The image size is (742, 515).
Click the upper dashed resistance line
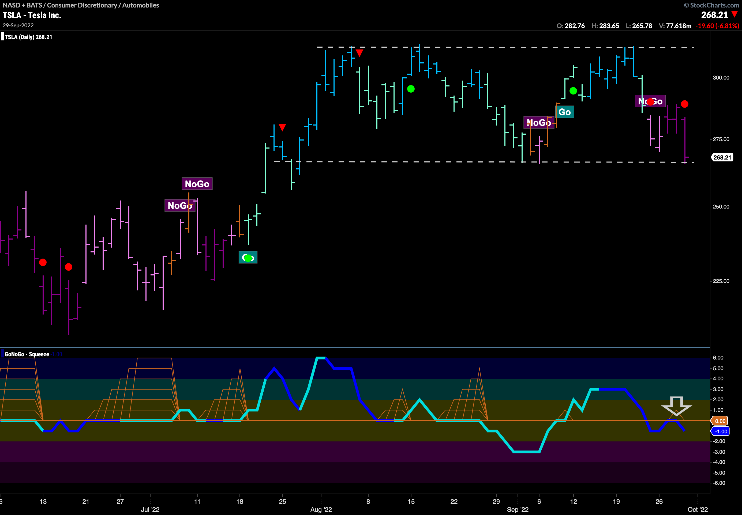click(505, 47)
